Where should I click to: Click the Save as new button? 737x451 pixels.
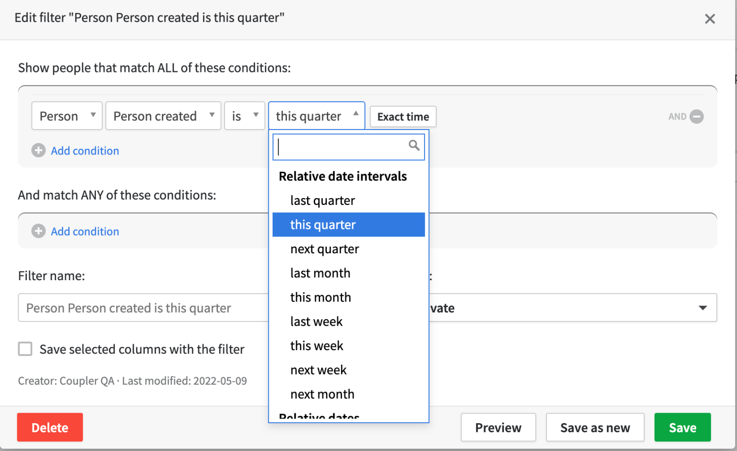click(595, 427)
